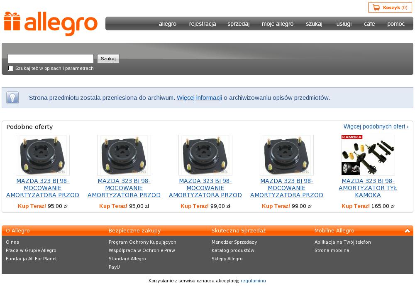The image size is (415, 289).
Task: Open the 'Standard Allegro' footer link
Action: click(127, 259)
